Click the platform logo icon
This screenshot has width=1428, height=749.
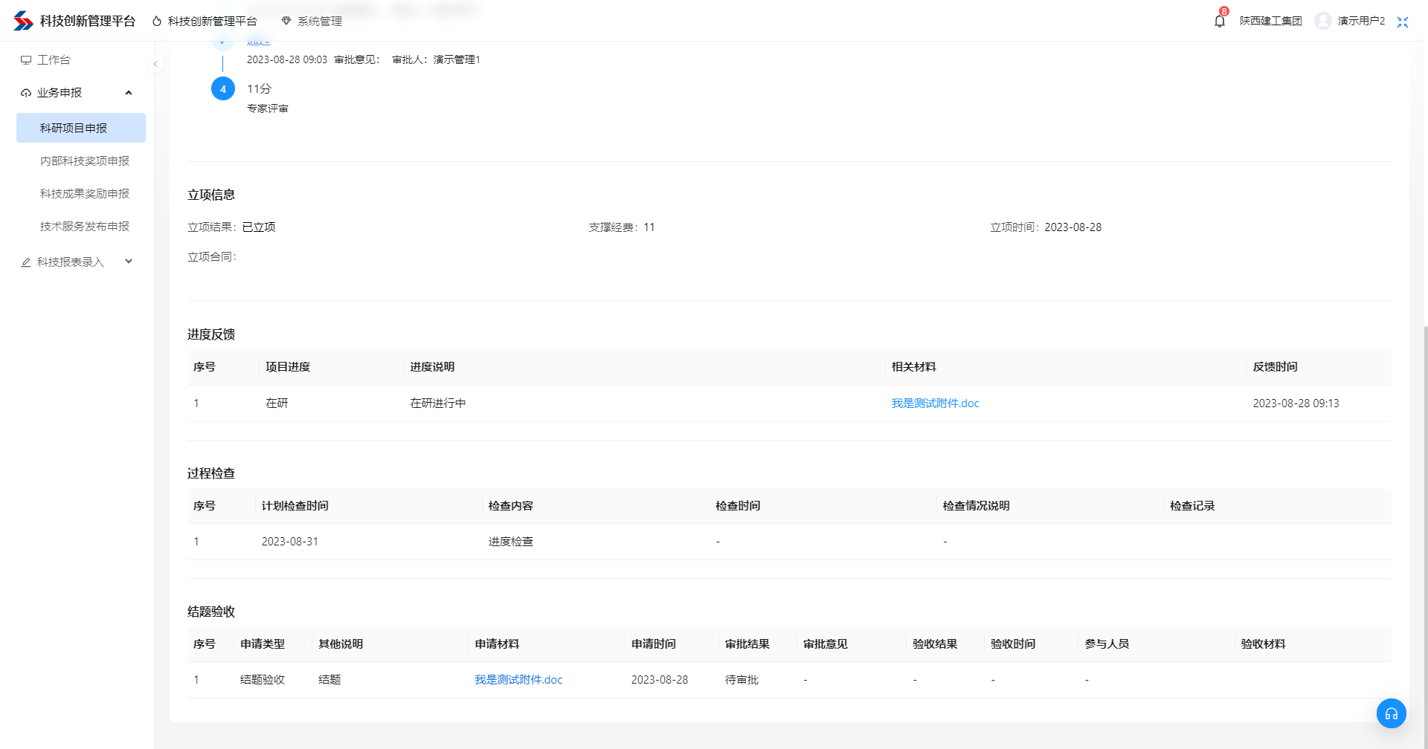(23, 21)
